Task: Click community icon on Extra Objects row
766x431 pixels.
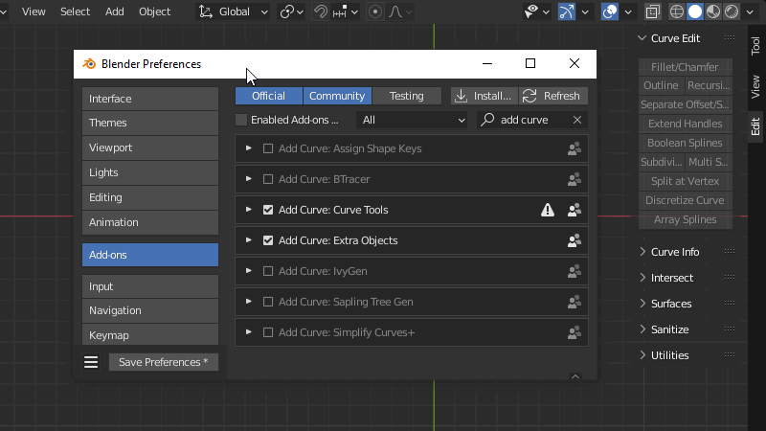Action: coord(574,240)
